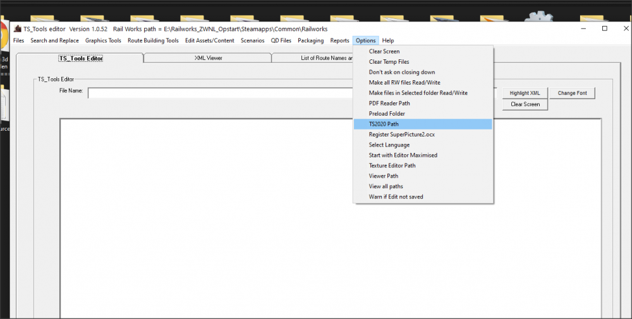632x319 pixels.
Task: Click the TS_Tools app icon in title bar
Action: point(17,29)
